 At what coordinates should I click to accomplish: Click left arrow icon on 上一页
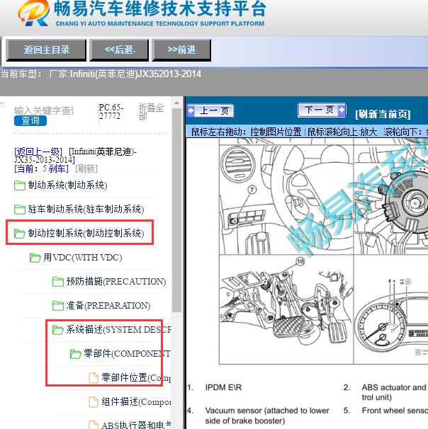point(191,111)
